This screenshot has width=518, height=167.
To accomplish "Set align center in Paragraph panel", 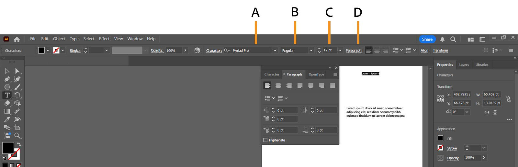I will tap(278, 85).
